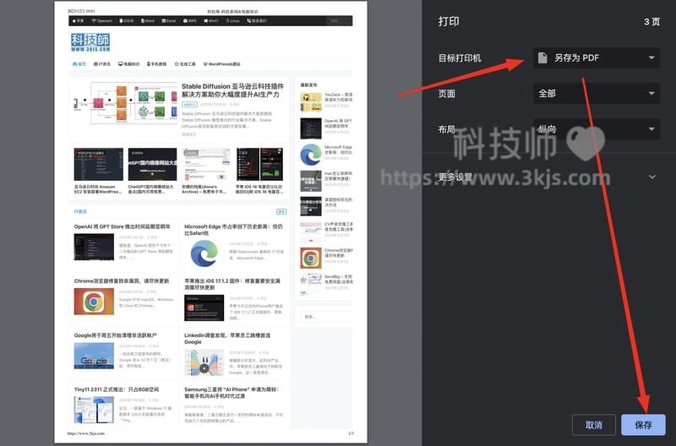Click the 保存 button
The width and height of the screenshot is (676, 446).
643,425
